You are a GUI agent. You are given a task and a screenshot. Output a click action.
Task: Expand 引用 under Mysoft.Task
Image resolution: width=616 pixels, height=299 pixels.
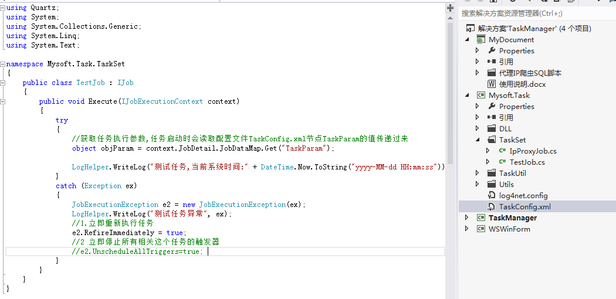click(x=478, y=117)
